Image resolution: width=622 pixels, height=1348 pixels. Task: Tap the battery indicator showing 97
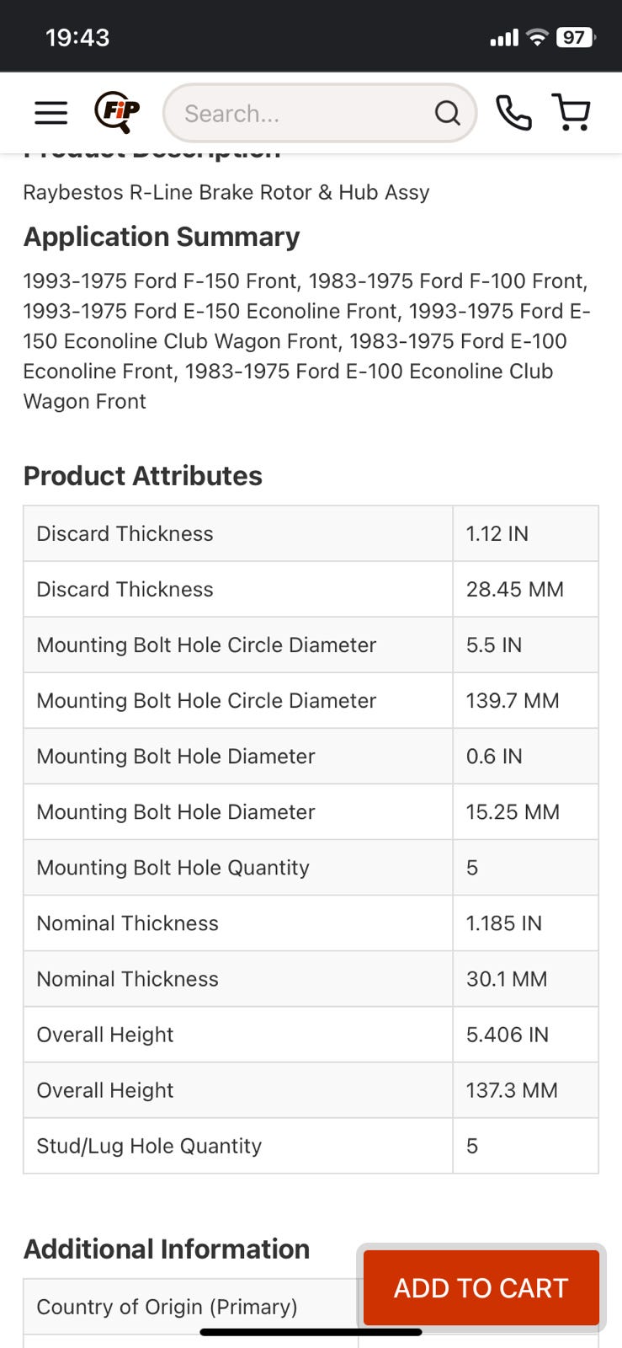coord(575,37)
